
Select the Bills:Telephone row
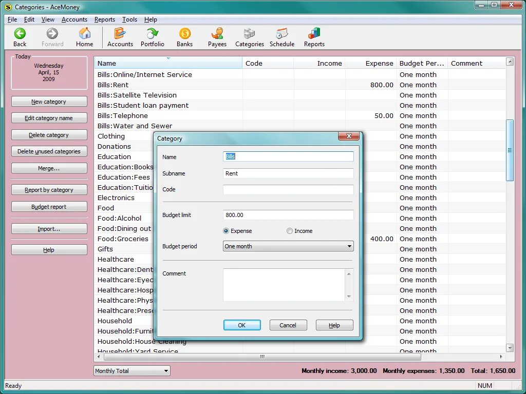(x=300, y=115)
